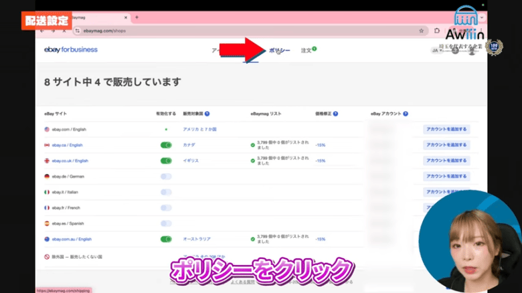The height and width of the screenshot is (293, 522).
Task: Click the eBay for business logo
Action: click(x=70, y=50)
